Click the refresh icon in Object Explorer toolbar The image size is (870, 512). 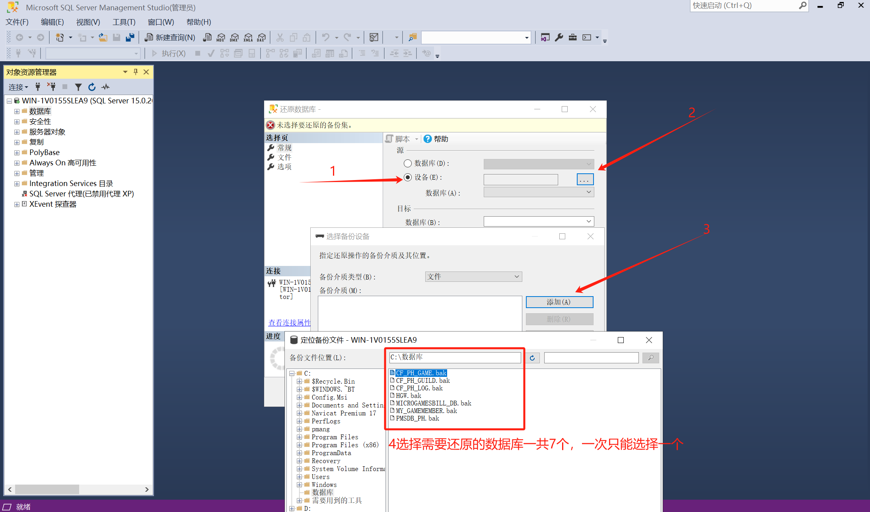[92, 87]
